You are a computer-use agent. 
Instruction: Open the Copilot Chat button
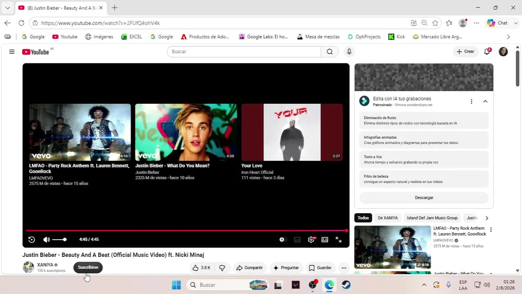(x=497, y=23)
